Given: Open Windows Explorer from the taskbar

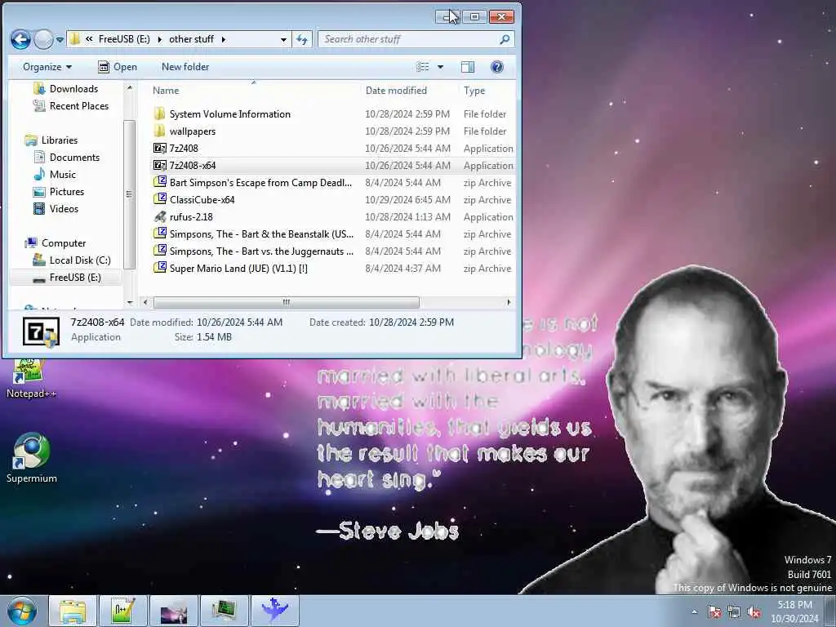Looking at the screenshot, I should click(73, 611).
